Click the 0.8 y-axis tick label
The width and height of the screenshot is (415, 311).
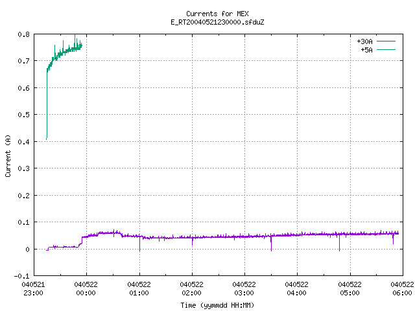pos(23,34)
